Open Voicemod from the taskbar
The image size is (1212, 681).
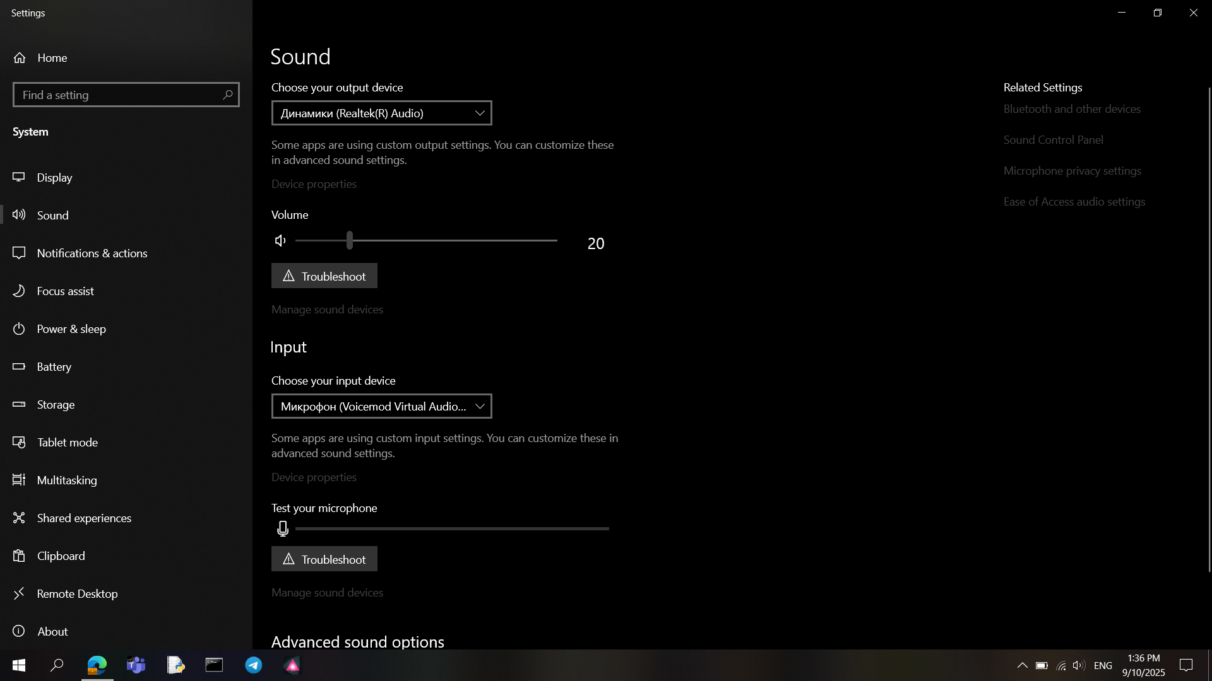[292, 665]
